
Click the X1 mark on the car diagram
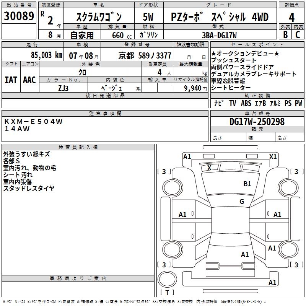click(273, 156)
